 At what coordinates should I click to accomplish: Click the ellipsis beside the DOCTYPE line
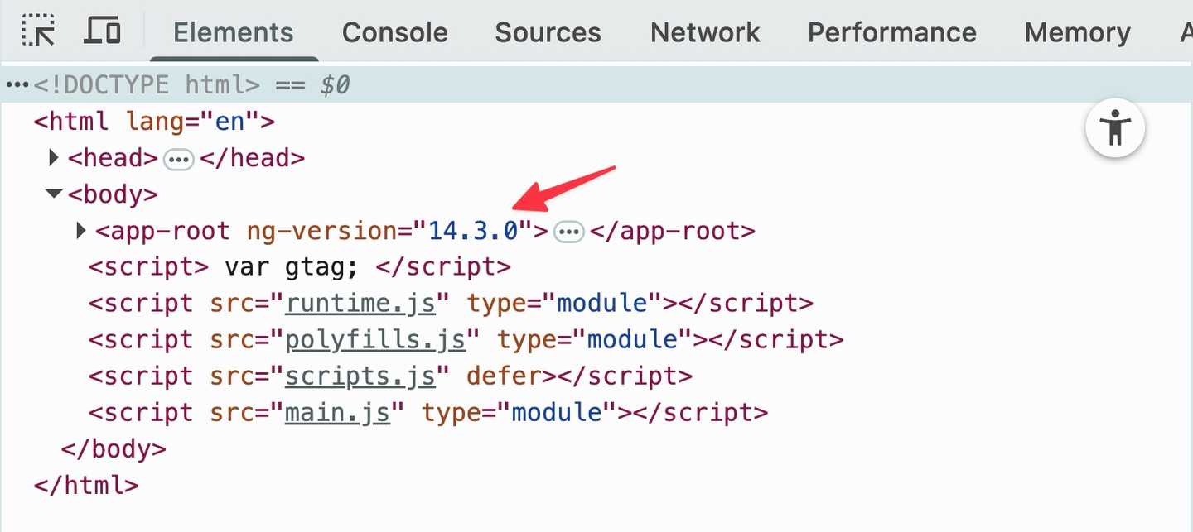coord(17,84)
